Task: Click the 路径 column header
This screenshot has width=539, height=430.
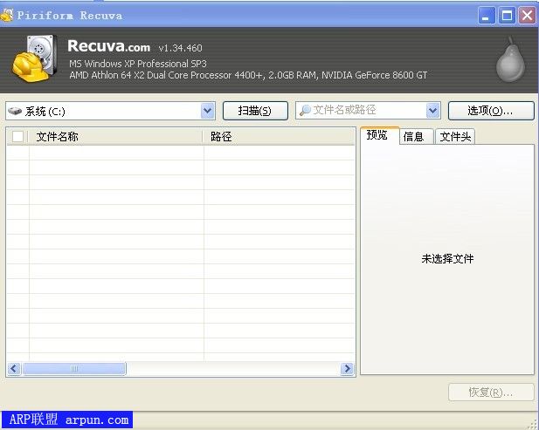Action: coord(279,137)
